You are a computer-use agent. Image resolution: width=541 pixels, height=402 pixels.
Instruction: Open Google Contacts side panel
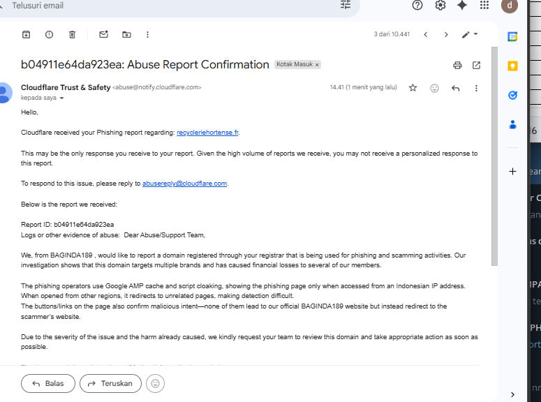pos(512,124)
